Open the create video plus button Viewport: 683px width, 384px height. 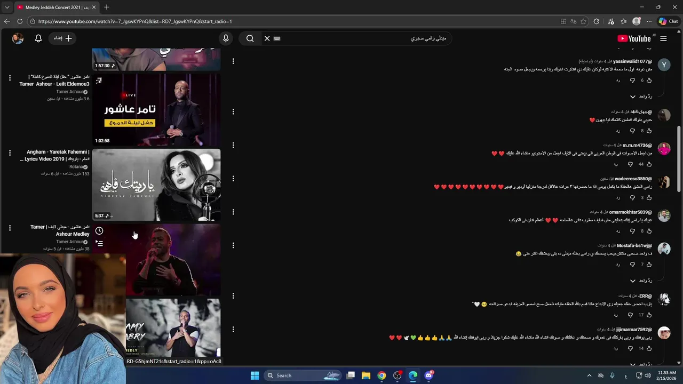(x=63, y=38)
